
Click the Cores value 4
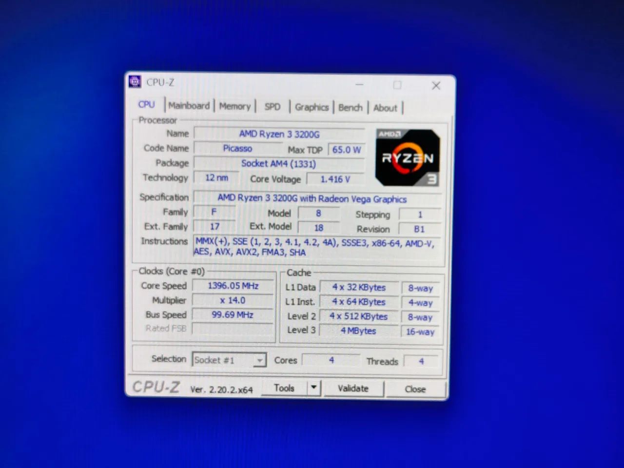(331, 360)
